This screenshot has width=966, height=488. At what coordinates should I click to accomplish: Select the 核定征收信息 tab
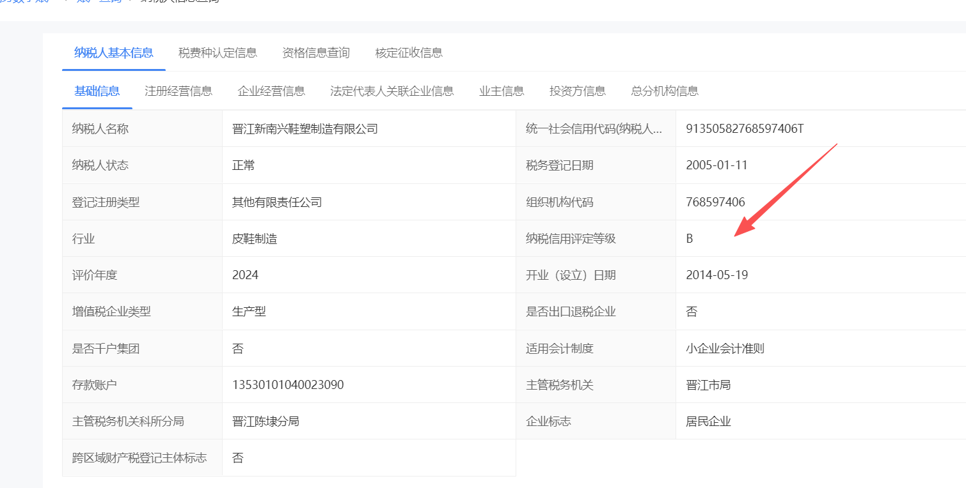409,53
